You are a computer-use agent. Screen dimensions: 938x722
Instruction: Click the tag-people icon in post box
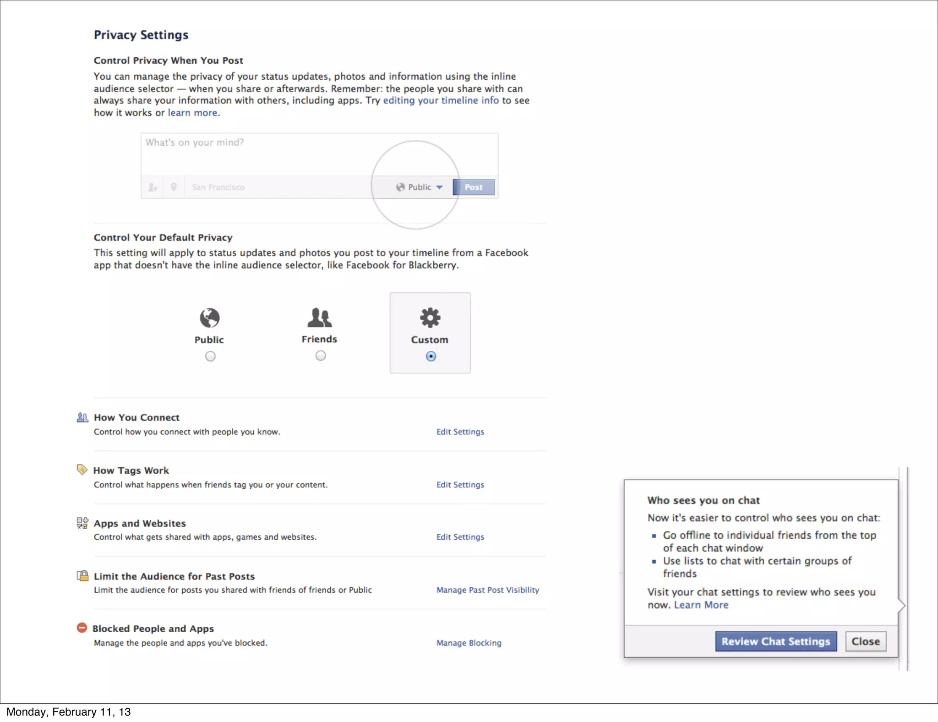(153, 187)
